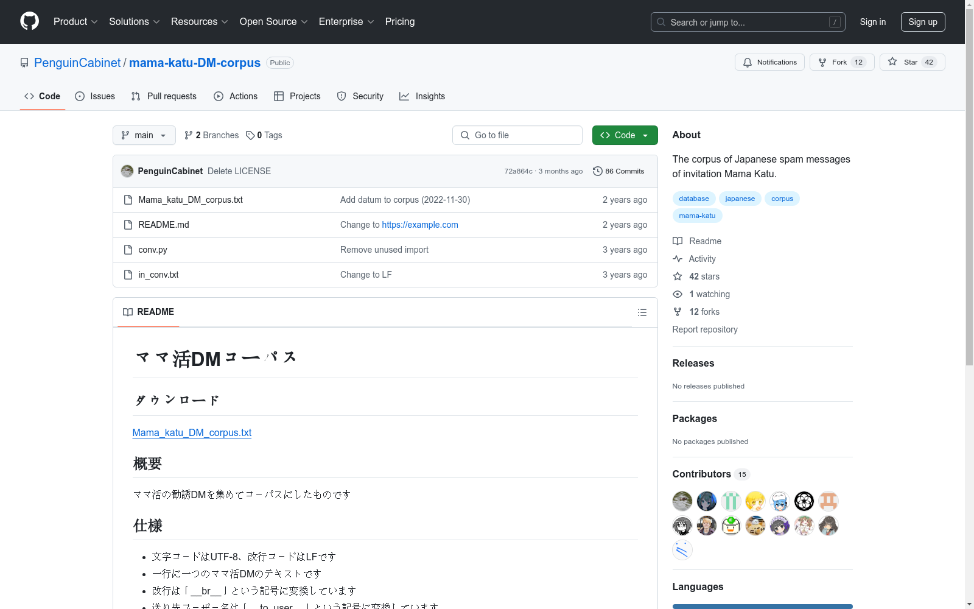Open the Releases heading link
Screen dimensions: 974x609
point(693,363)
